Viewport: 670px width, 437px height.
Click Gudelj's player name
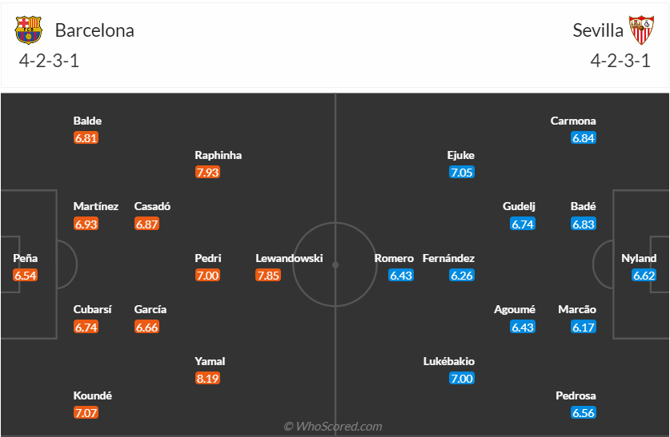pyautogui.click(x=519, y=206)
